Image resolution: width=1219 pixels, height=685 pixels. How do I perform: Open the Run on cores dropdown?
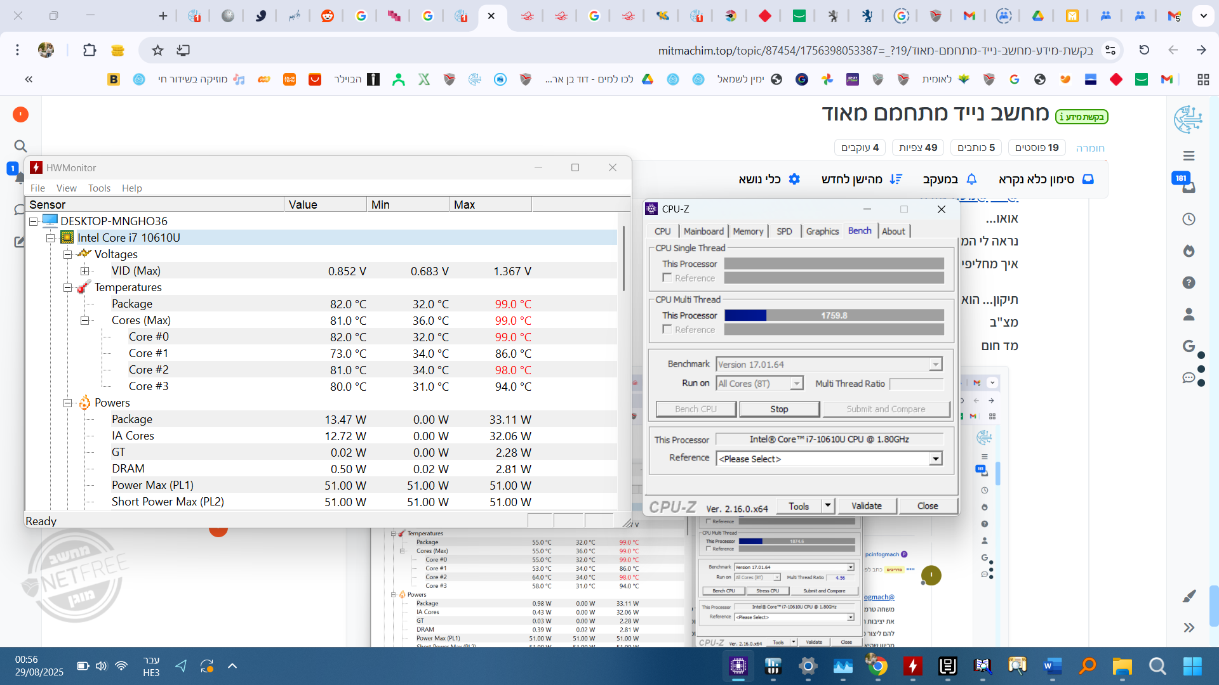pos(796,383)
